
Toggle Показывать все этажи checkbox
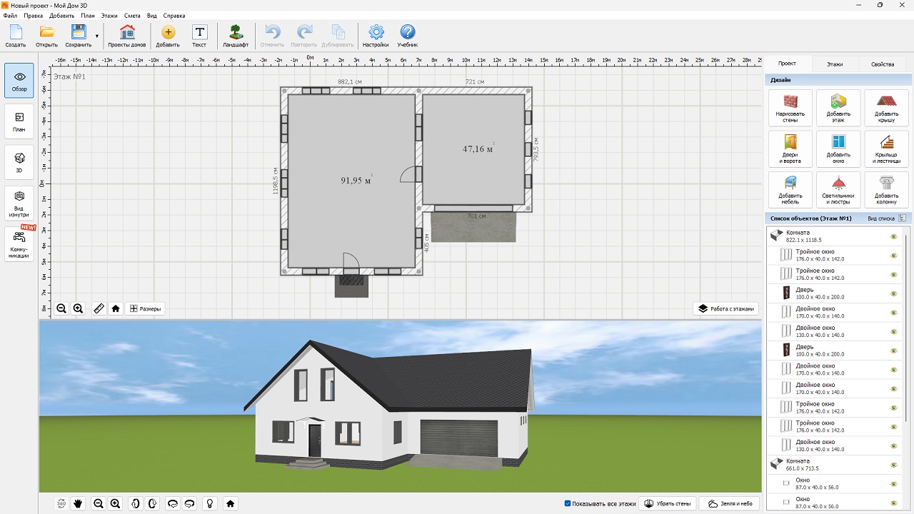coord(568,503)
